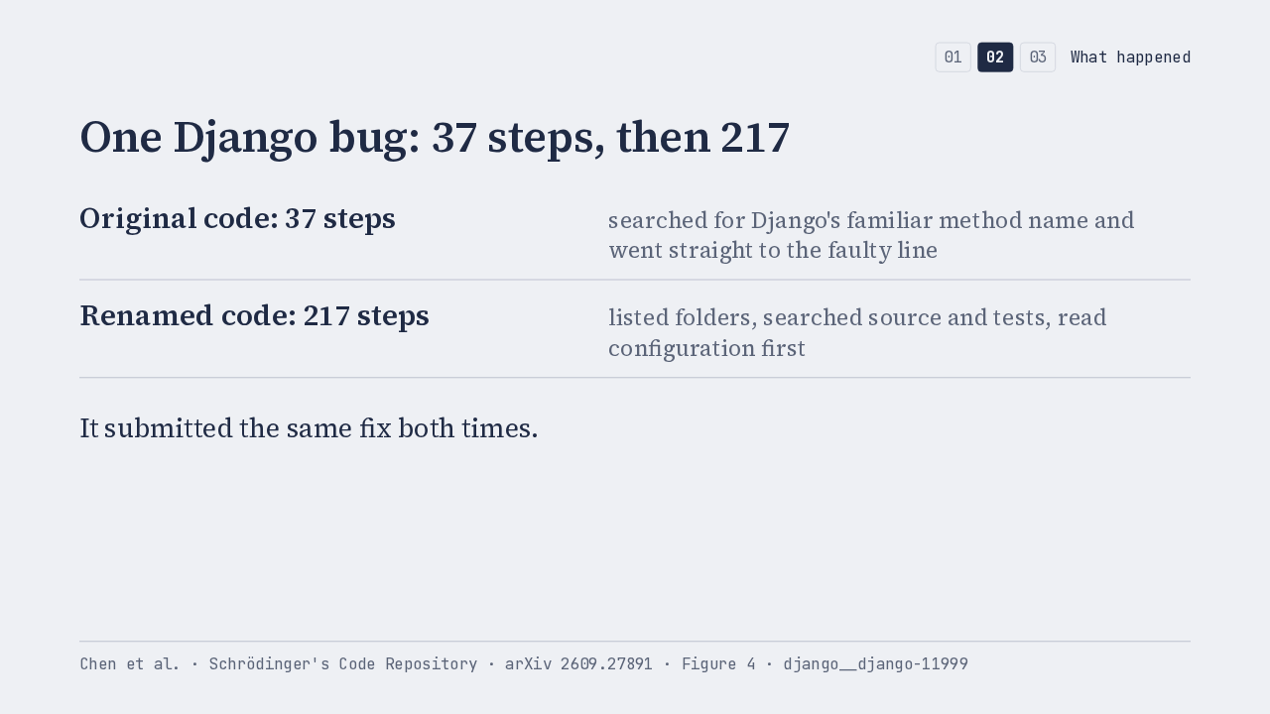Click the 'What happened' section label

coord(1130,58)
